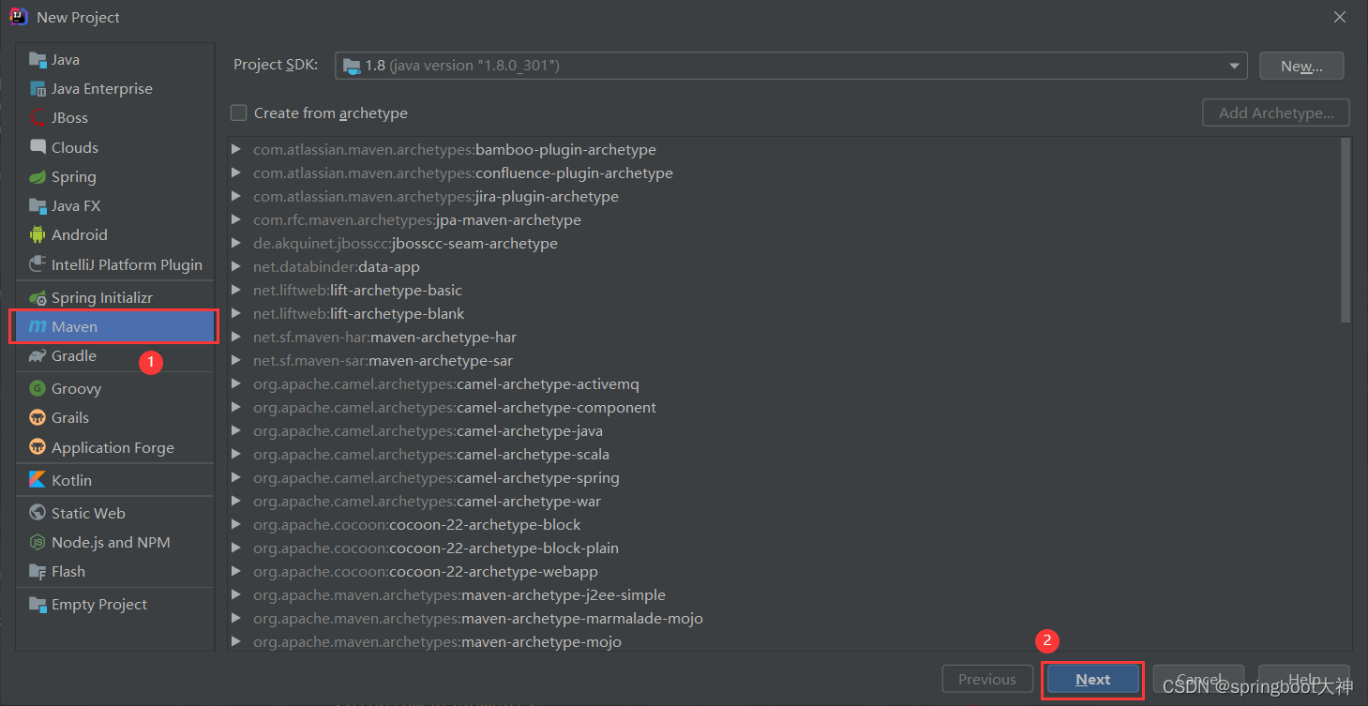
Task: Select the Grails icon
Action: point(38,418)
